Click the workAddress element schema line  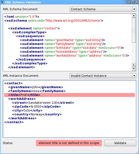coord(74,56)
